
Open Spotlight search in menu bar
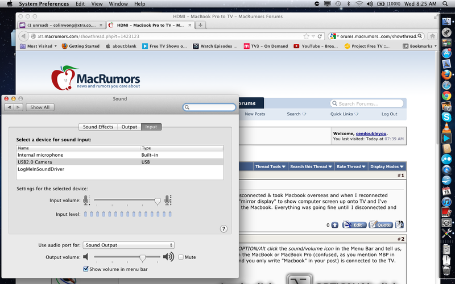pos(445,4)
